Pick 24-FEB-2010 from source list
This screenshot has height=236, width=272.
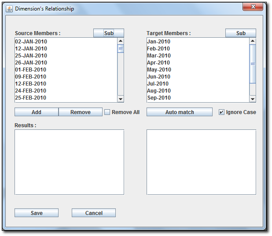coord(31,91)
